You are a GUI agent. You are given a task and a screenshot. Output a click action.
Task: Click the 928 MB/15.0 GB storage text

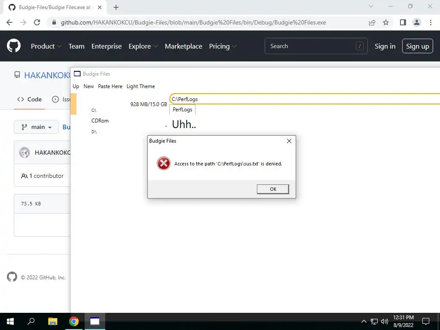[x=148, y=104]
